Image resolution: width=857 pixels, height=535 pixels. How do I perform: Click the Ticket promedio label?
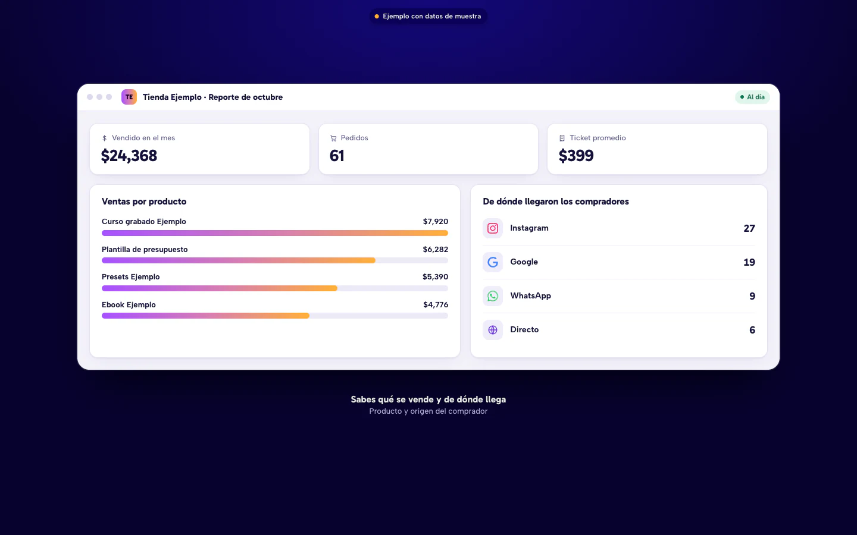pyautogui.click(x=598, y=138)
